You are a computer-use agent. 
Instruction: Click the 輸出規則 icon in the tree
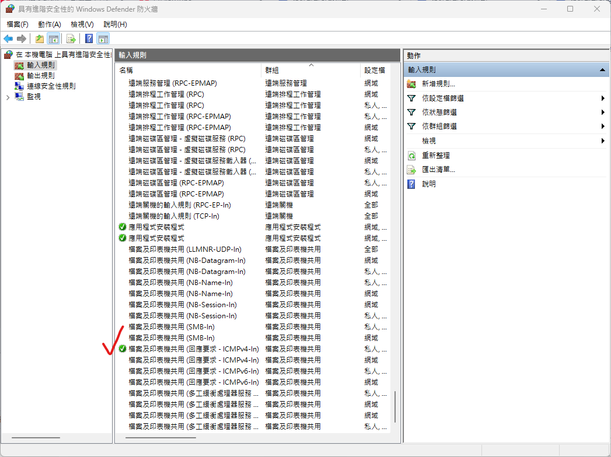tap(19, 76)
